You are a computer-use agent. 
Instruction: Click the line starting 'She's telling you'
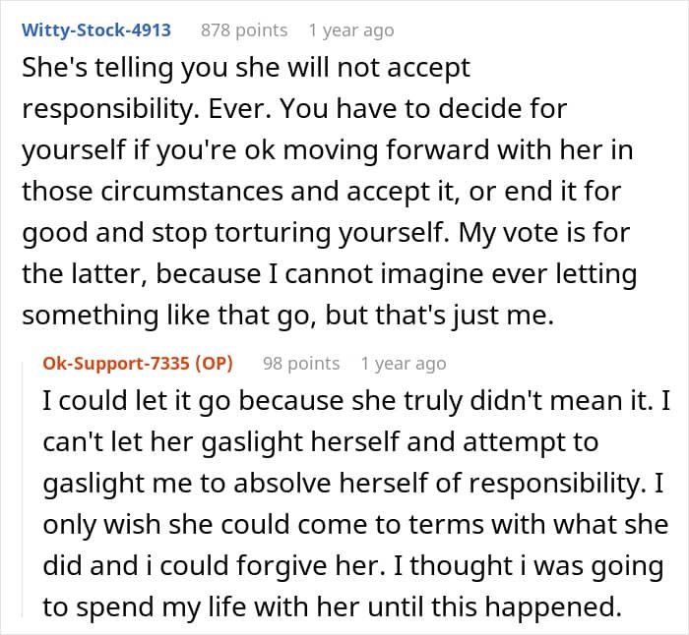246,68
